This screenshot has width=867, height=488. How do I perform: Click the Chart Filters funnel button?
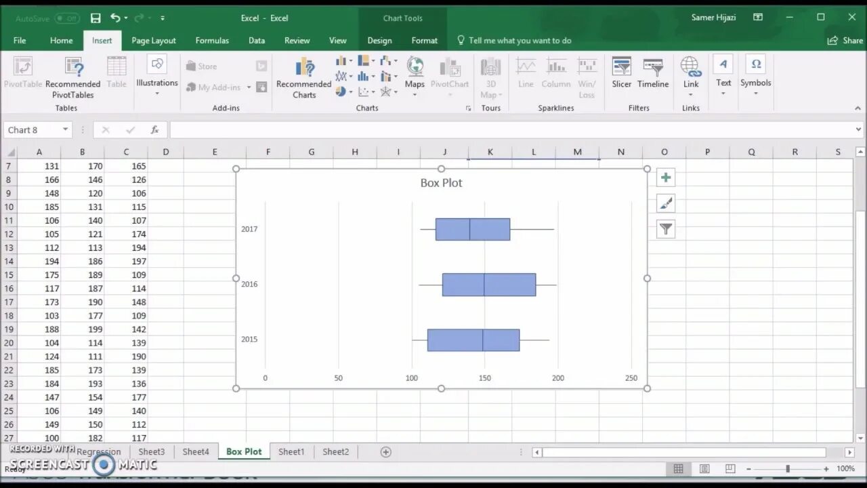(666, 229)
